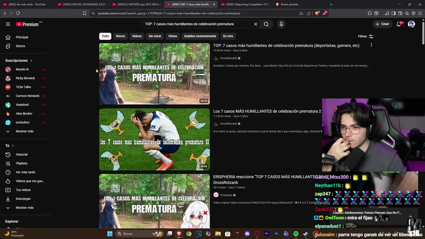Select the Todo filter chip

[x=105, y=36]
